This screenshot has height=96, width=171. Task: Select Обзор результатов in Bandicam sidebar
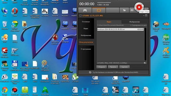tap(86, 42)
